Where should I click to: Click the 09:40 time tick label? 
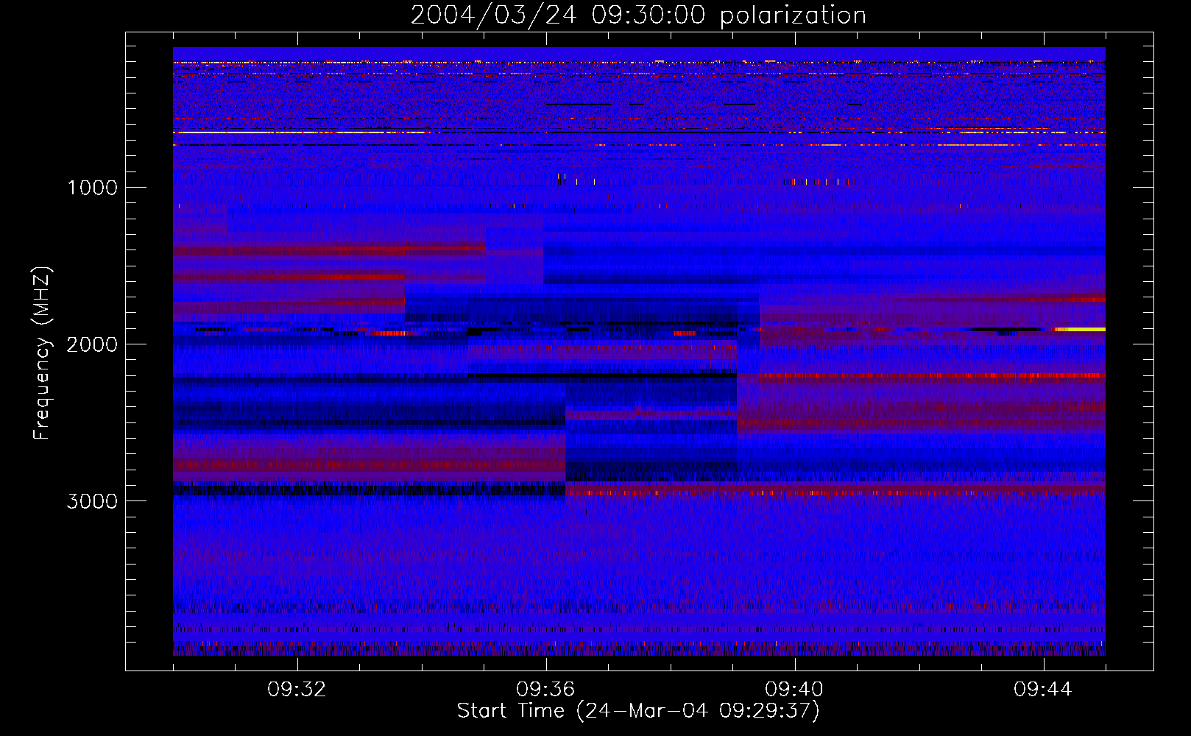click(x=795, y=690)
